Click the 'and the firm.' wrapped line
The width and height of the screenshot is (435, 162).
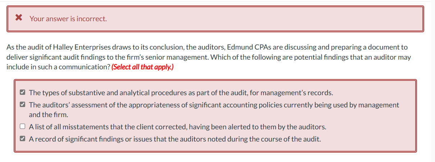click(x=49, y=115)
